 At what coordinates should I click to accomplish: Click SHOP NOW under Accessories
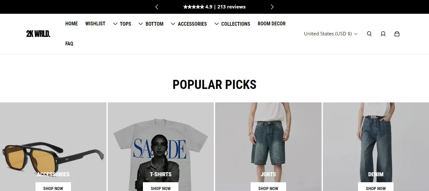[x=53, y=187]
